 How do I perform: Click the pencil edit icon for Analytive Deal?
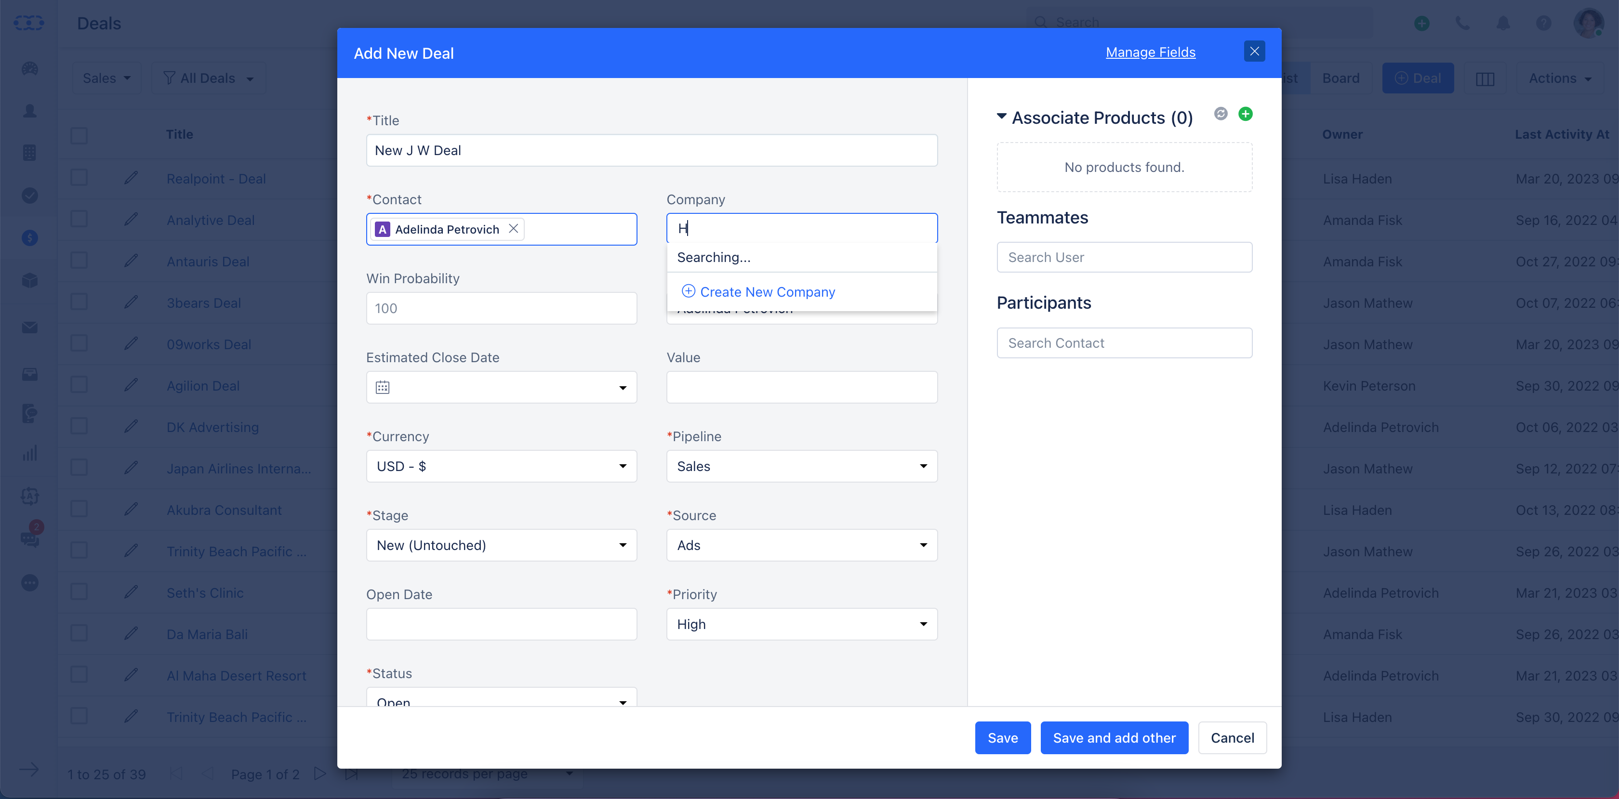tap(131, 219)
